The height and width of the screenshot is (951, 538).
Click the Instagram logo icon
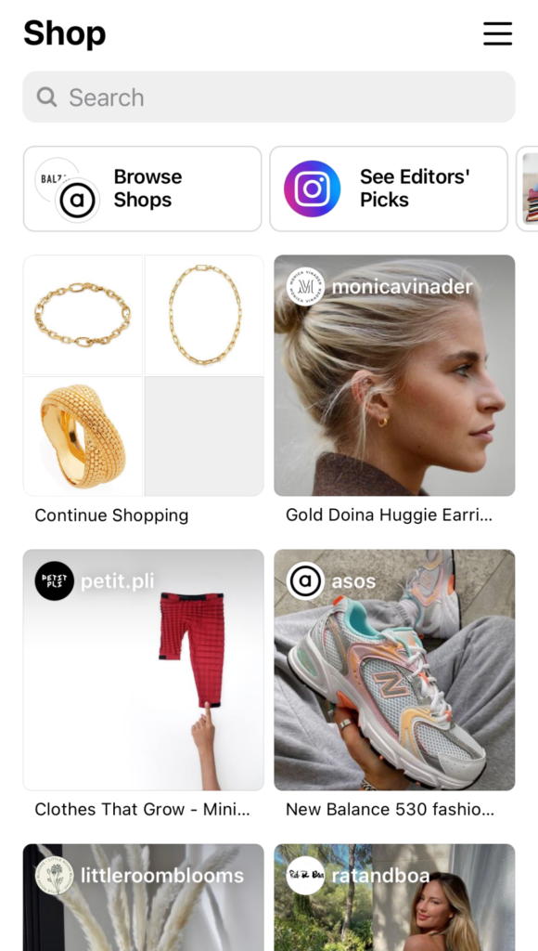[312, 189]
